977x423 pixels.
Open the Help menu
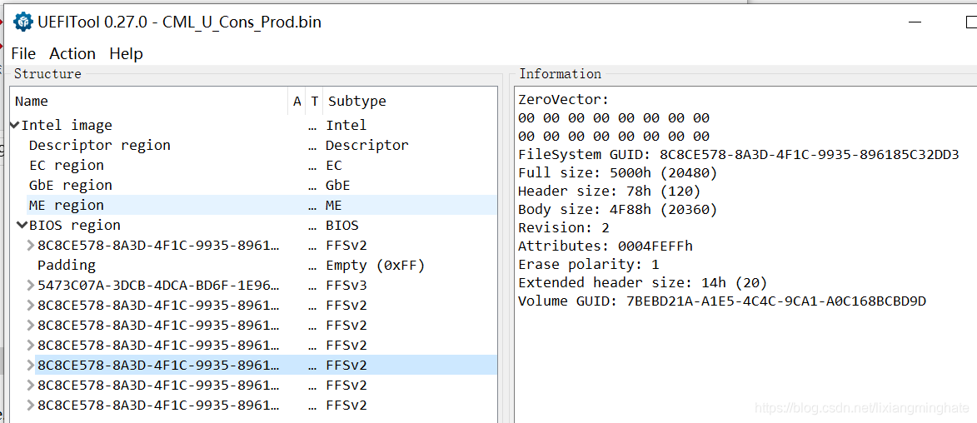coord(126,53)
